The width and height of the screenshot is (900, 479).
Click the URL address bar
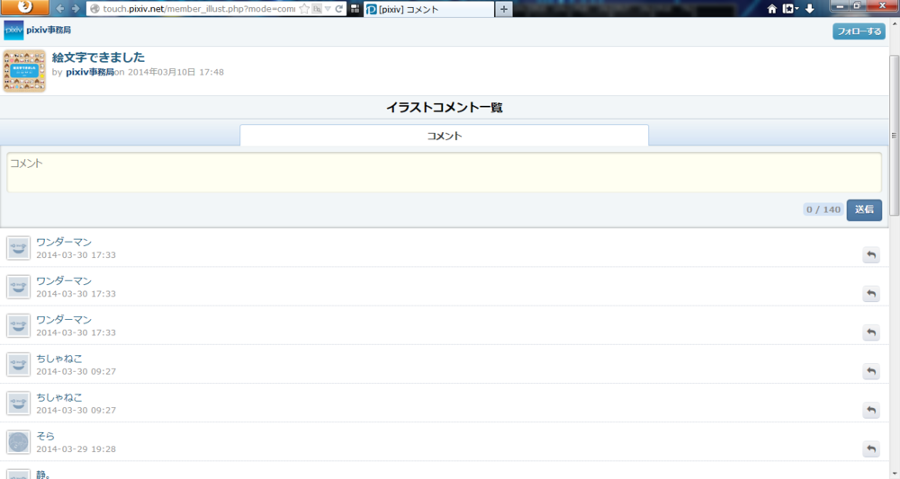tap(199, 9)
